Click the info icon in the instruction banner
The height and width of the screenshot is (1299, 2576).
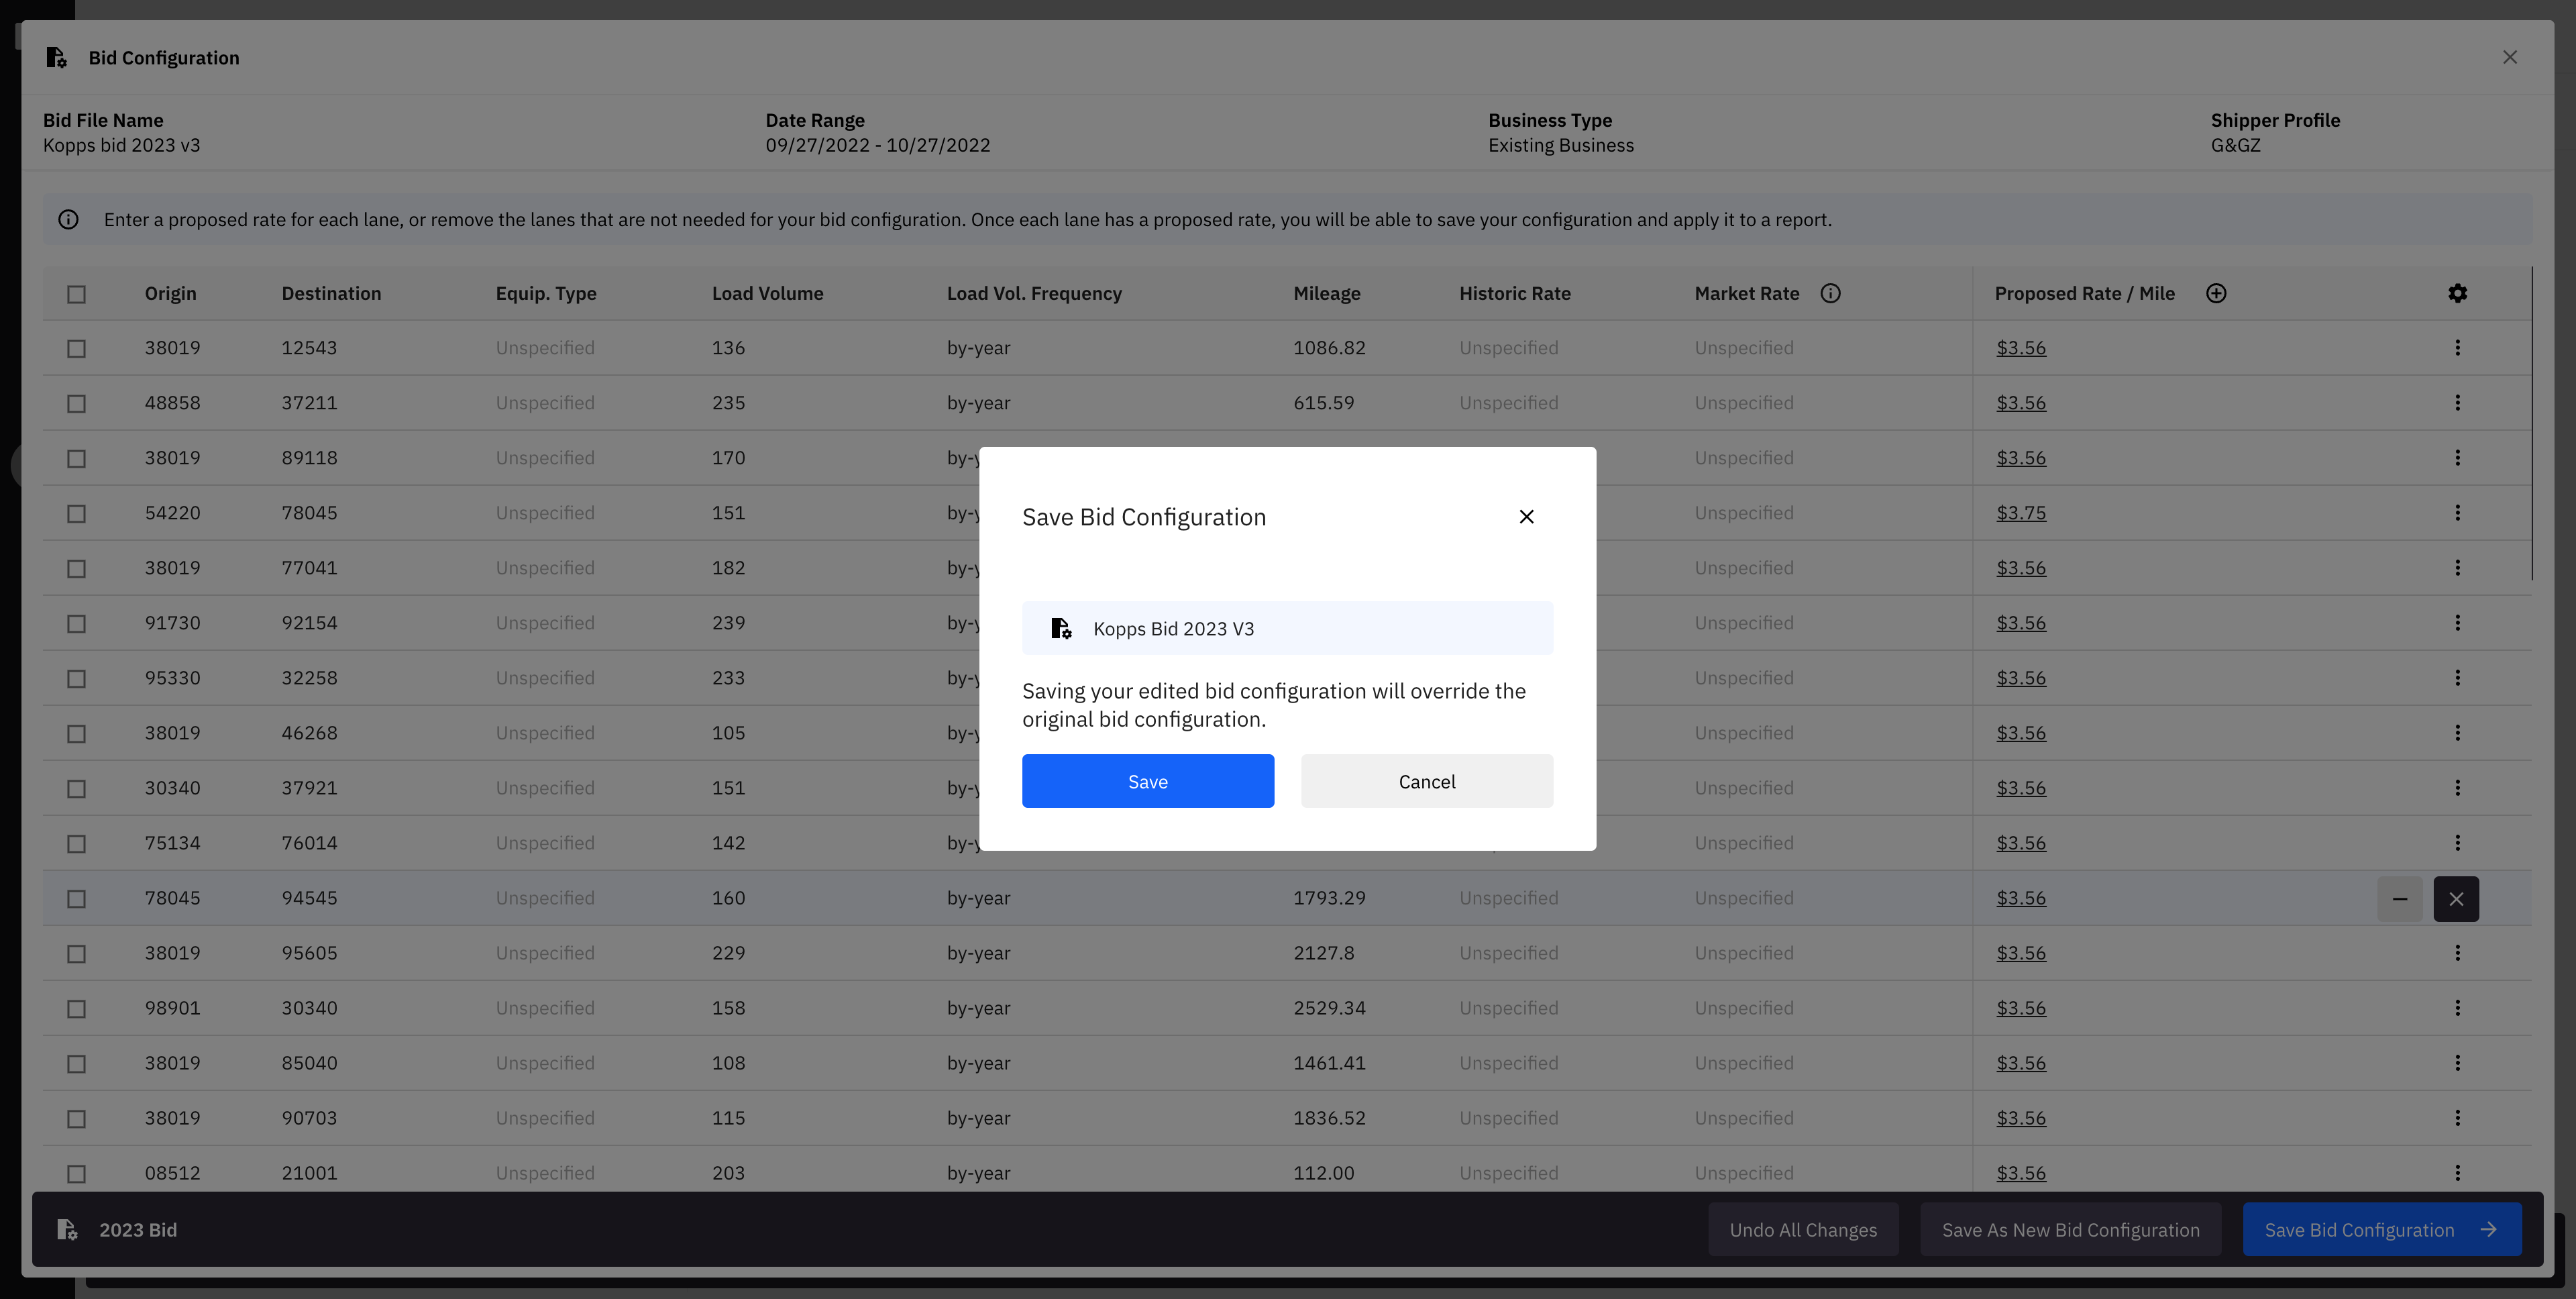coord(68,219)
